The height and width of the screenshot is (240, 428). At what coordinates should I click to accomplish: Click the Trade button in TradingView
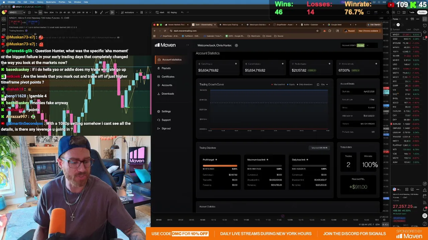(412, 12)
